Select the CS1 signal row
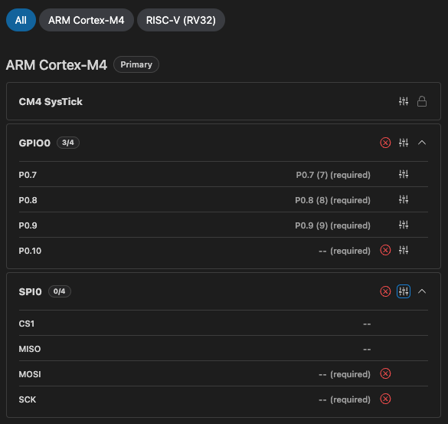Viewport: 448px width, 424px height. pyautogui.click(x=224, y=324)
